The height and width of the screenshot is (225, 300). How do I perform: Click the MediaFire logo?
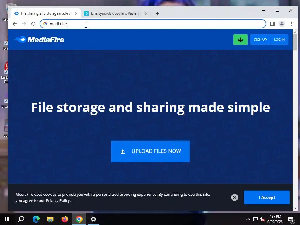tap(39, 40)
